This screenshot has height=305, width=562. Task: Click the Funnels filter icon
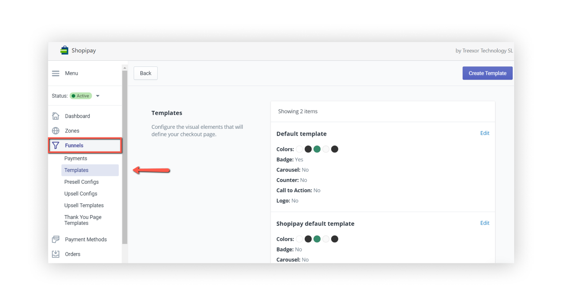pos(56,145)
